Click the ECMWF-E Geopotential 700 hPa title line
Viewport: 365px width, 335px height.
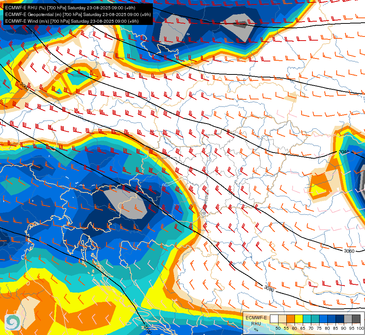tap(78, 15)
